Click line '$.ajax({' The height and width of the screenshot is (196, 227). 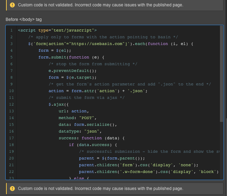coord(59,104)
